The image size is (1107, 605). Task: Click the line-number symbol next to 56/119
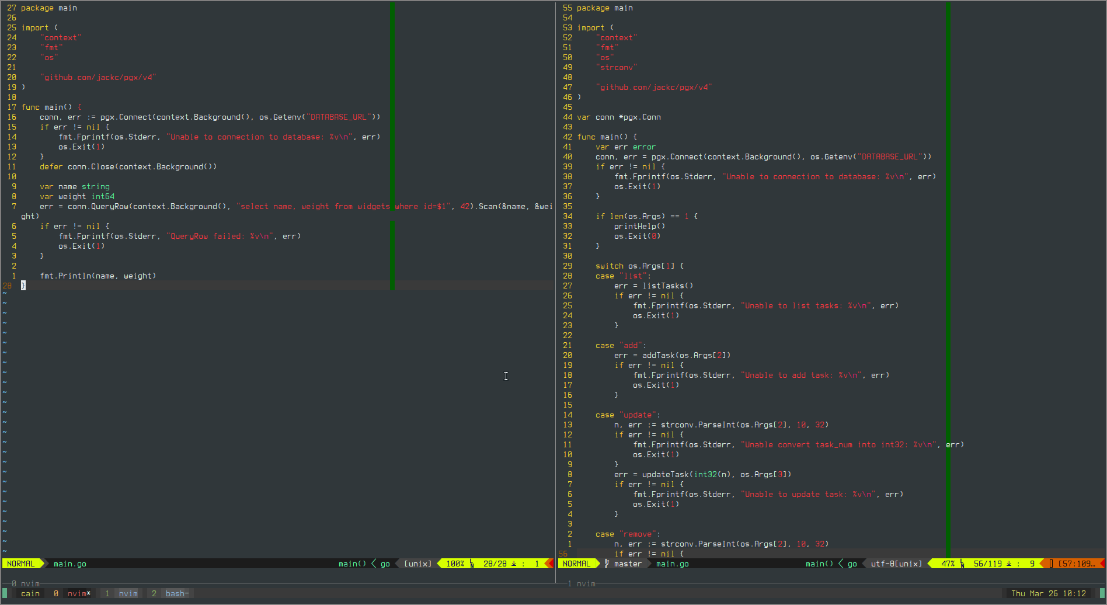tap(962, 564)
